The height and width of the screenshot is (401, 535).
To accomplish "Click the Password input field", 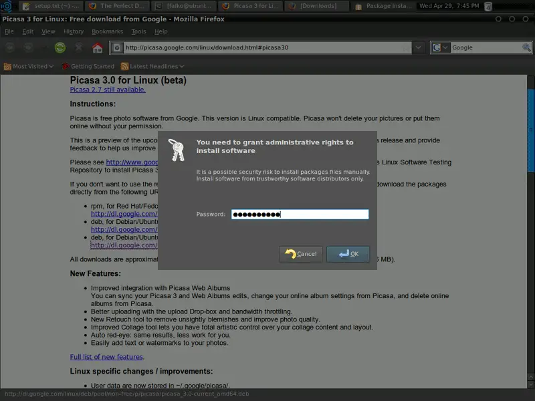I will coord(300,214).
